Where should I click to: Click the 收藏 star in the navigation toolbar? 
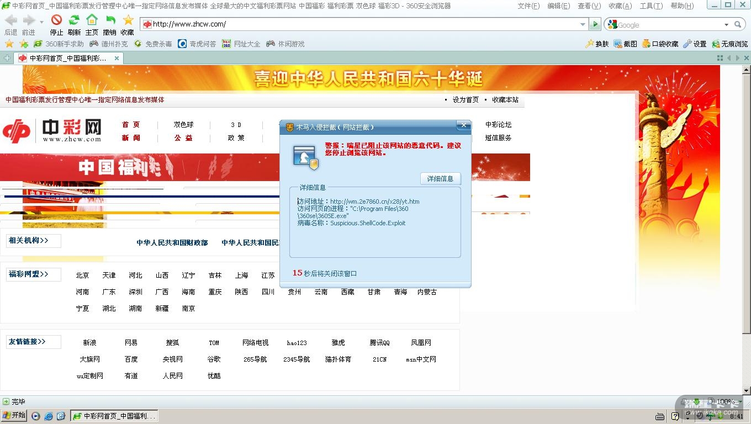point(128,20)
